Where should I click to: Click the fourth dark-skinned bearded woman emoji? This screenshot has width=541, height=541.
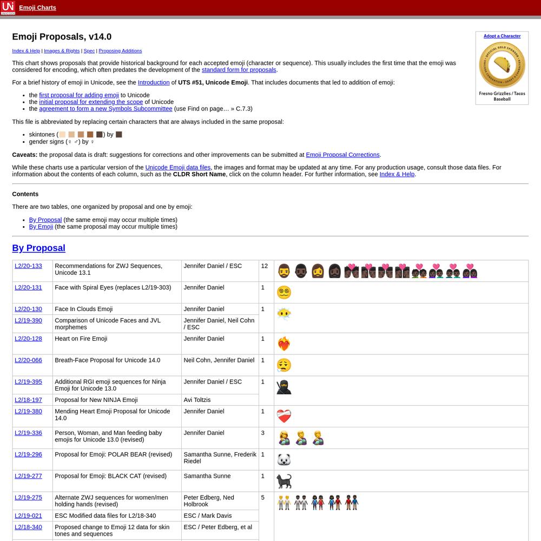tap(335, 271)
